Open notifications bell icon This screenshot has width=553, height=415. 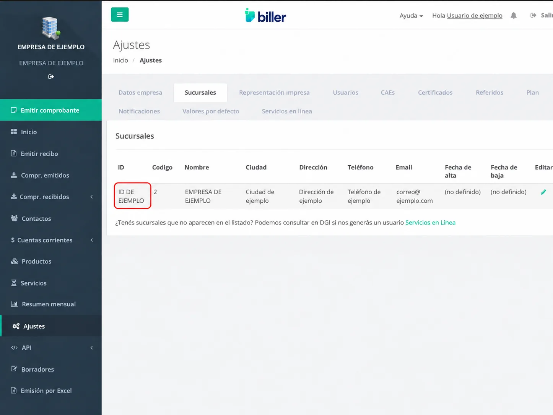(514, 16)
